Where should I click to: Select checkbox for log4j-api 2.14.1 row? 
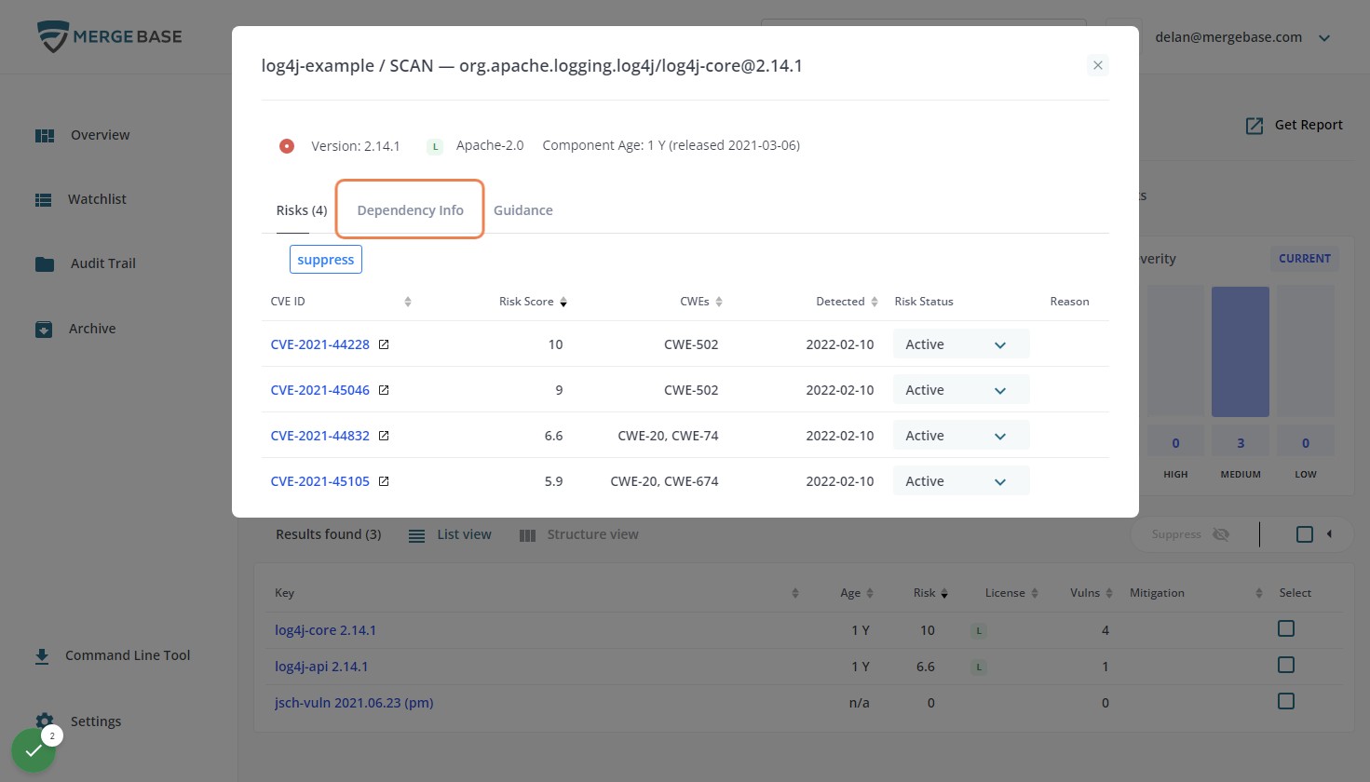pos(1286,665)
